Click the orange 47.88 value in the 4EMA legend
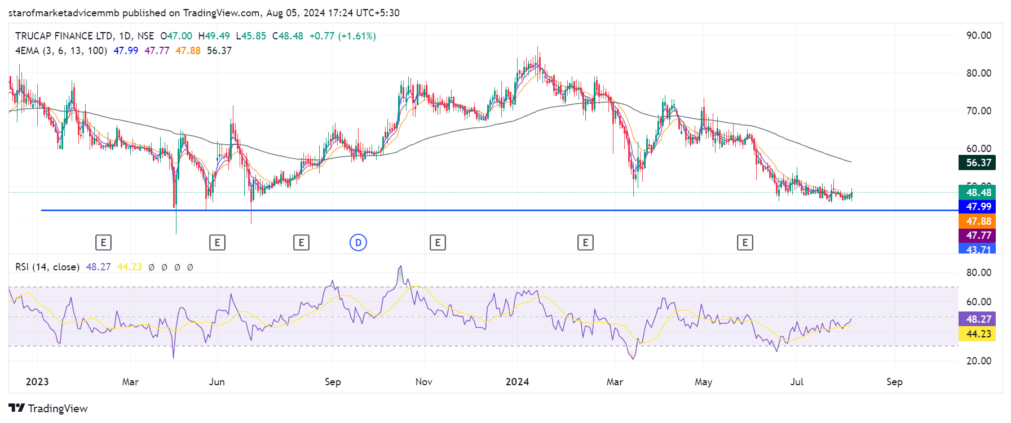 pyautogui.click(x=188, y=51)
